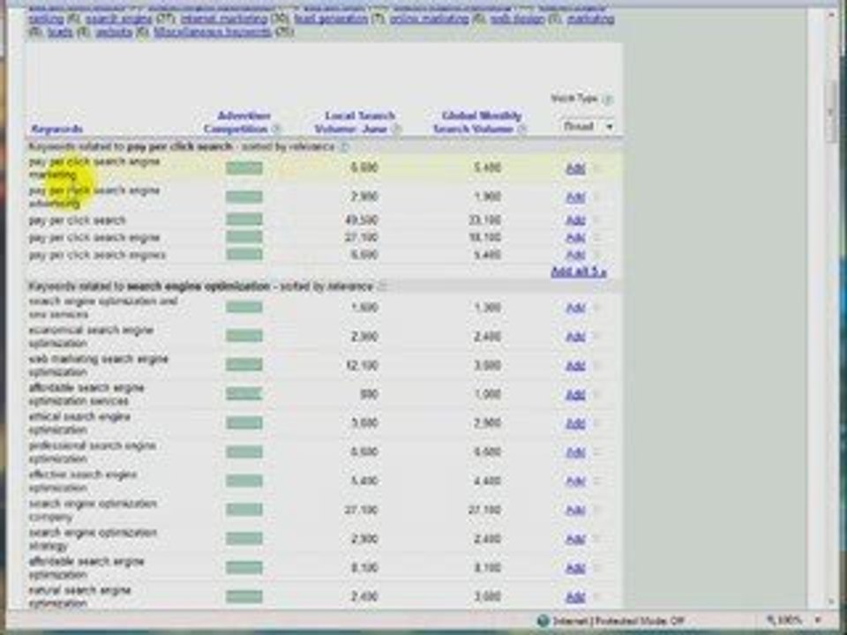847x635 pixels.
Task: Add web marketing search engine optimization keyword
Action: [x=575, y=366]
